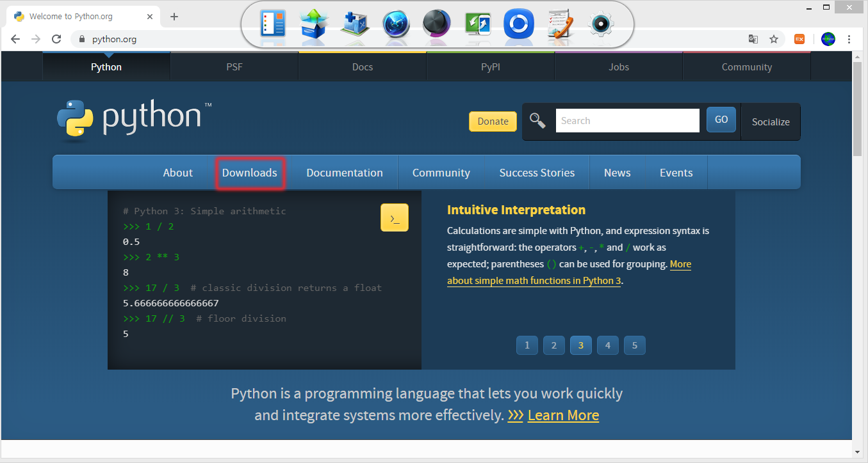Open the About menu

177,173
